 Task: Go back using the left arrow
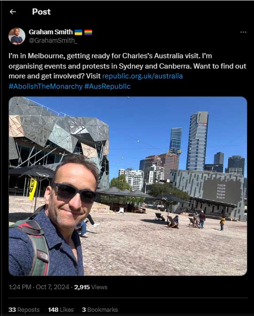(13, 12)
